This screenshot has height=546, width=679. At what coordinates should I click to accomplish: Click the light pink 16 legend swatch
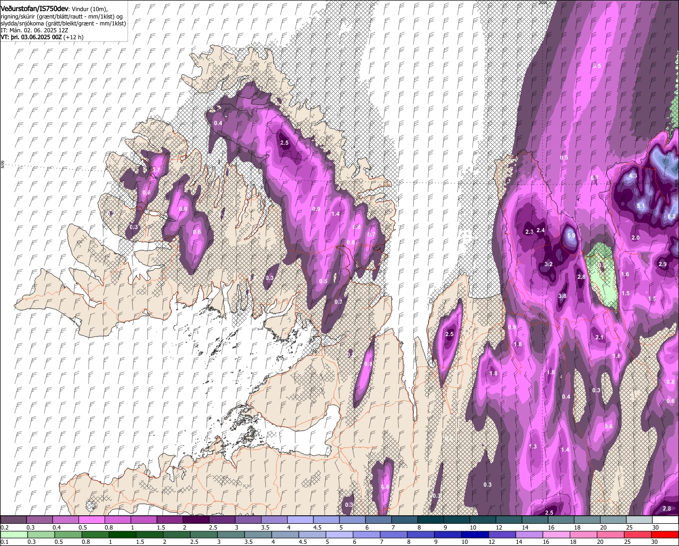tap(557, 534)
